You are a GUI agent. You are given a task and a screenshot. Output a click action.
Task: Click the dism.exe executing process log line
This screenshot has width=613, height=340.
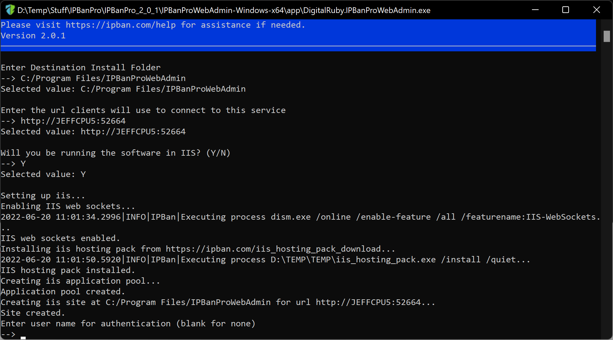click(300, 217)
